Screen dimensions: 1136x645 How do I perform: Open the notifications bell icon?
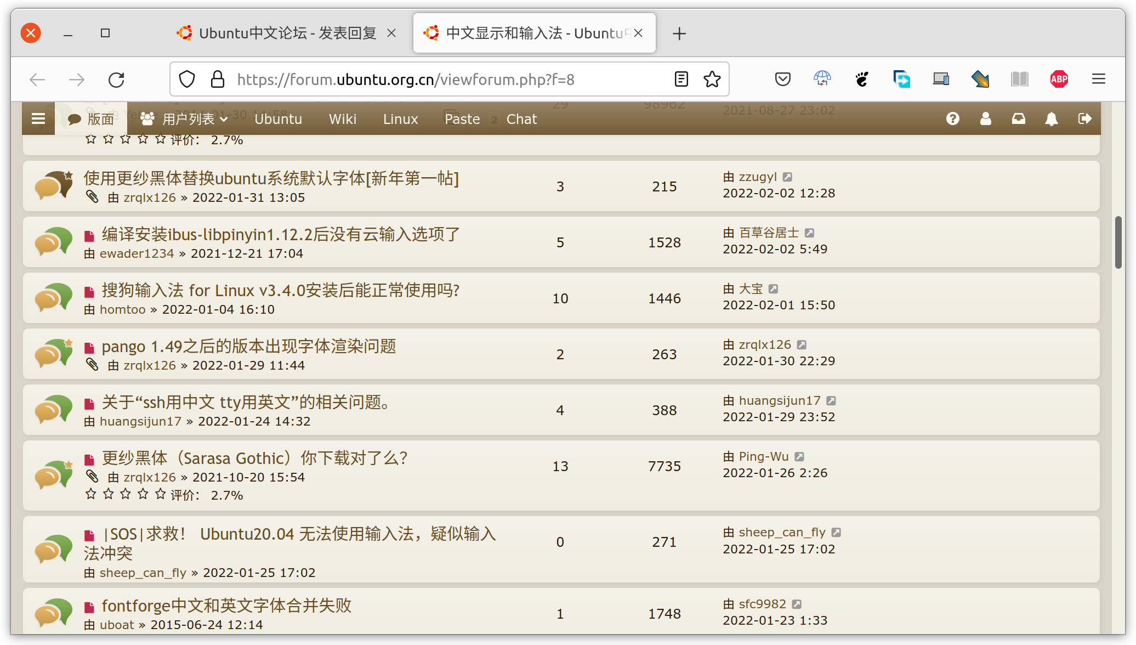[1052, 118]
